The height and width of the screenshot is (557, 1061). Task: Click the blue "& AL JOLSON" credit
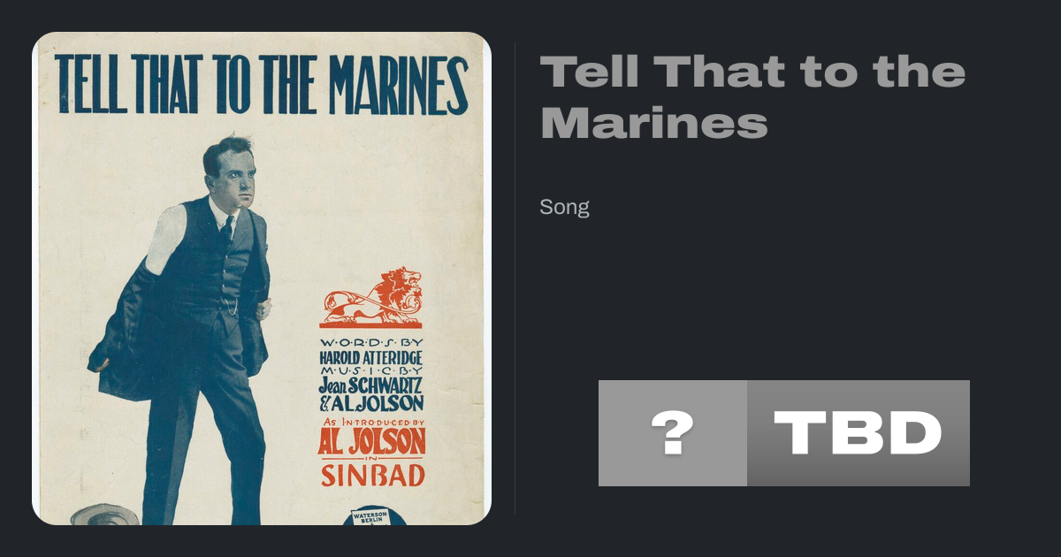pos(371,403)
